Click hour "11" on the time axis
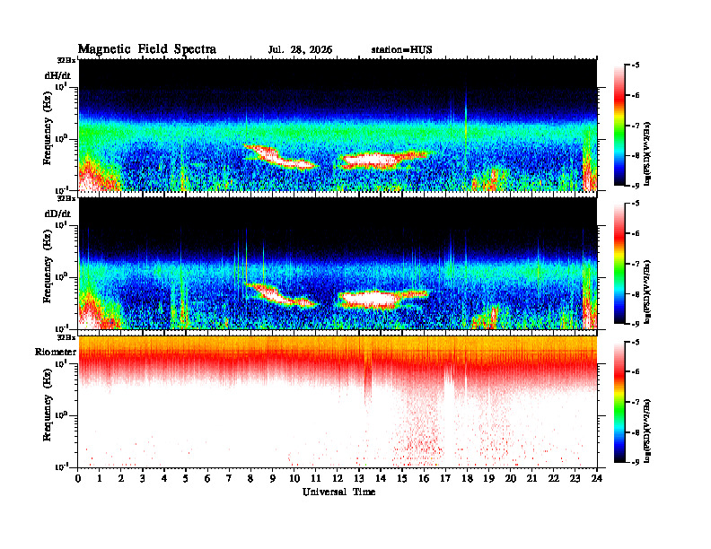Screen dimensions: 711x549 316,479
